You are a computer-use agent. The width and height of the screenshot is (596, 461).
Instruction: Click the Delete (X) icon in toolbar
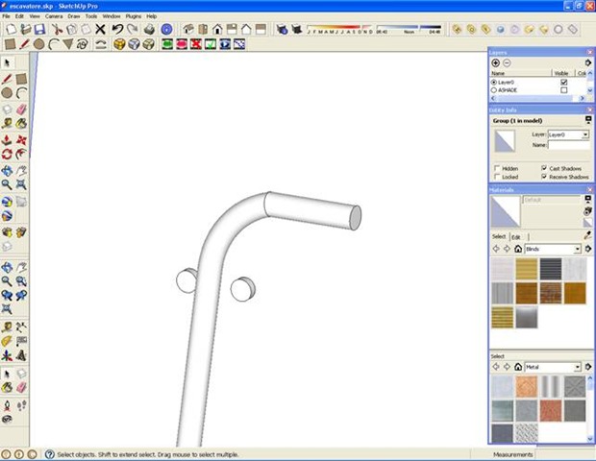(100, 30)
